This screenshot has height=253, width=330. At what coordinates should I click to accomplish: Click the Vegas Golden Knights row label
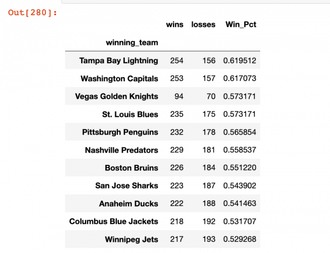[x=116, y=96]
